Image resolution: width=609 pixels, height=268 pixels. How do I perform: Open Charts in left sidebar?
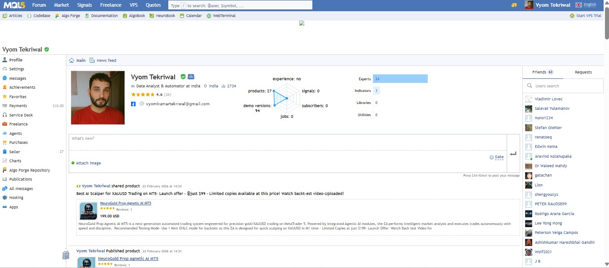(x=15, y=161)
